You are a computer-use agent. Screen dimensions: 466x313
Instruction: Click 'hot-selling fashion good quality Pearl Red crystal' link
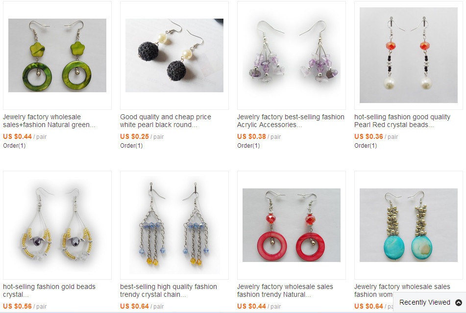[402, 121]
